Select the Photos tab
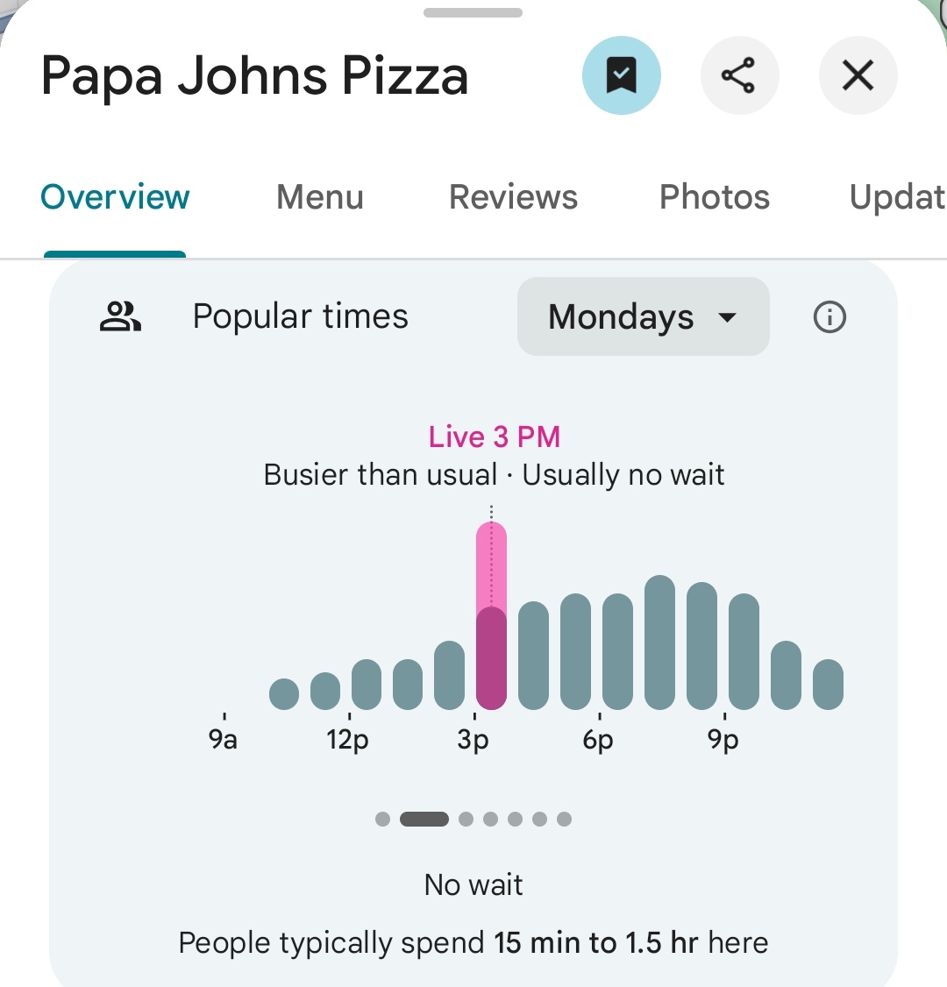The image size is (947, 987). [x=714, y=197]
